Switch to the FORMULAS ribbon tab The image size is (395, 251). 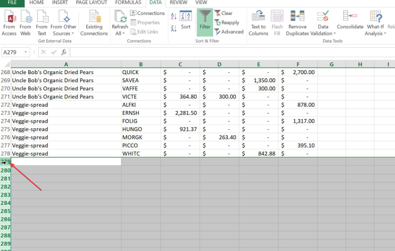128,3
